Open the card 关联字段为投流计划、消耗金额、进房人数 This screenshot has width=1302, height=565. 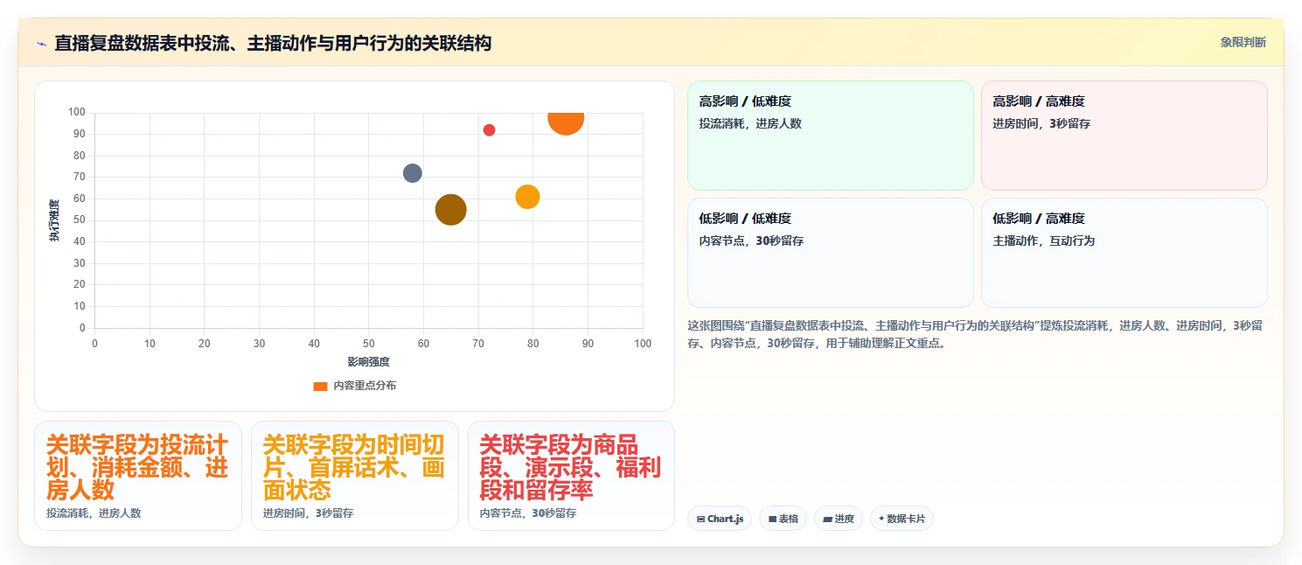click(138, 476)
